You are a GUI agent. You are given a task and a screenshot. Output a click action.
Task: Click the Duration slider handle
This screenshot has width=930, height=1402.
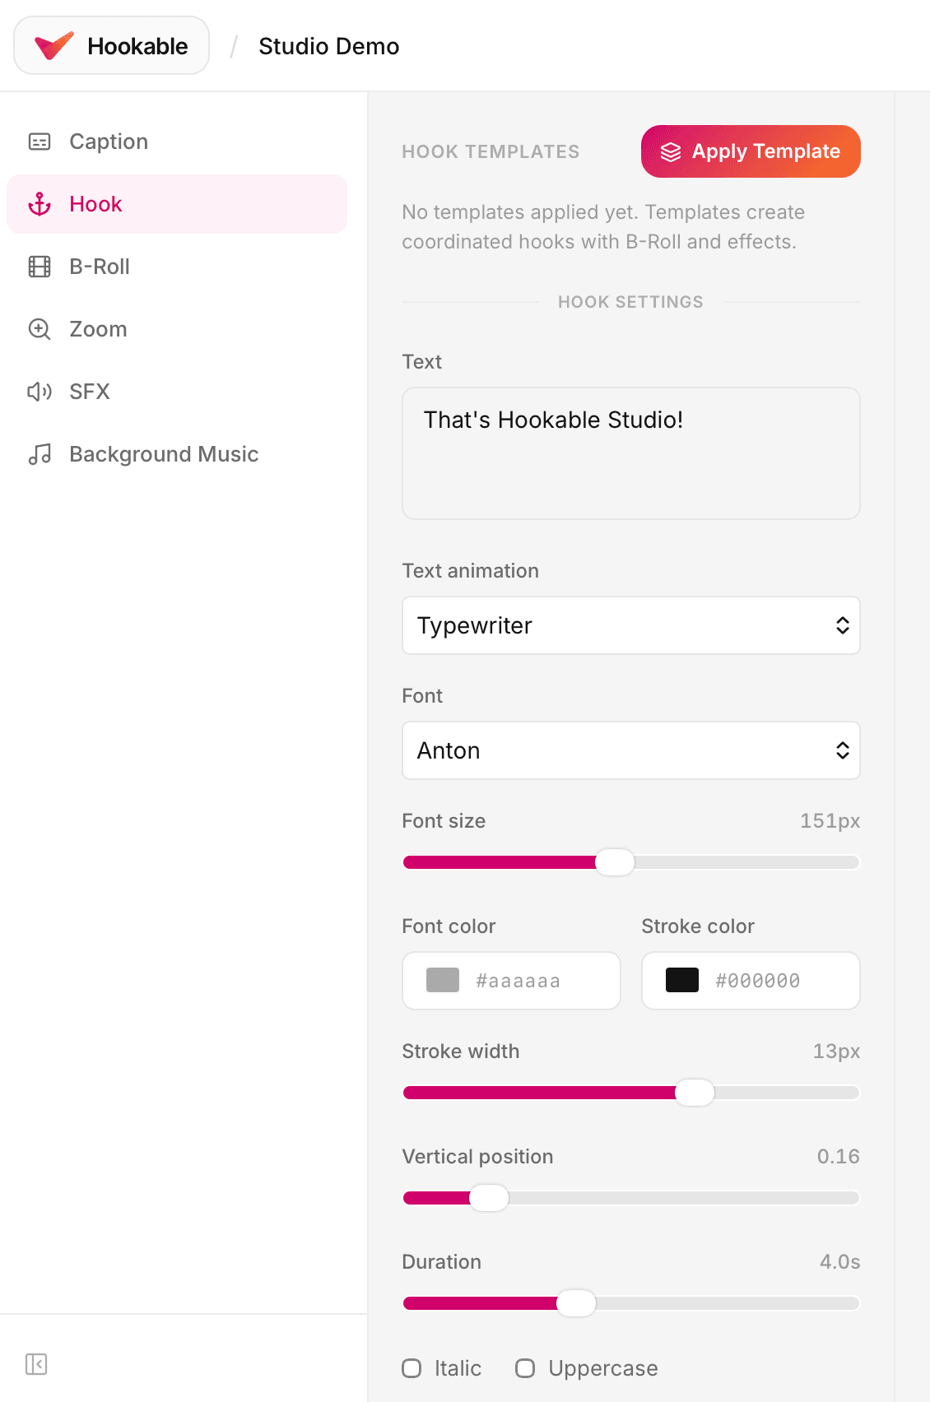576,1303
